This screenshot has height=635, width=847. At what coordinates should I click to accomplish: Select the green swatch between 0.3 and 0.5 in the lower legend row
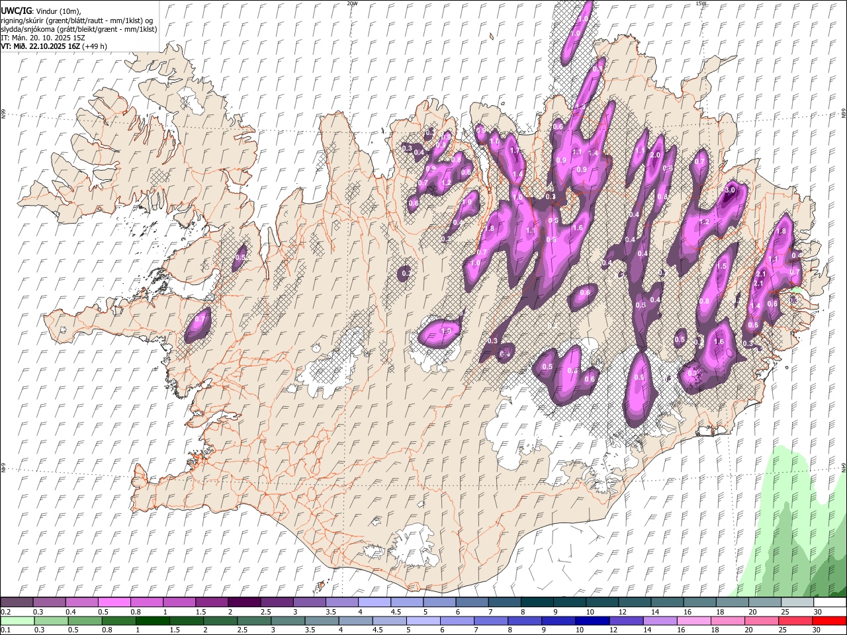click(51, 620)
